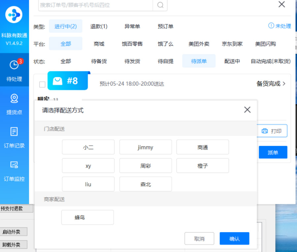Select the 退款(1) type tab
297x252 pixels.
point(99,26)
